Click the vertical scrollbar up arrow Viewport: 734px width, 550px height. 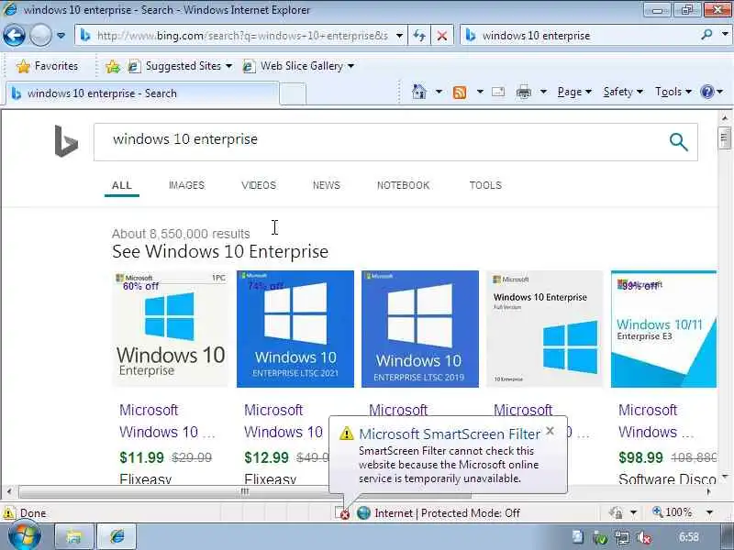pyautogui.click(x=725, y=118)
